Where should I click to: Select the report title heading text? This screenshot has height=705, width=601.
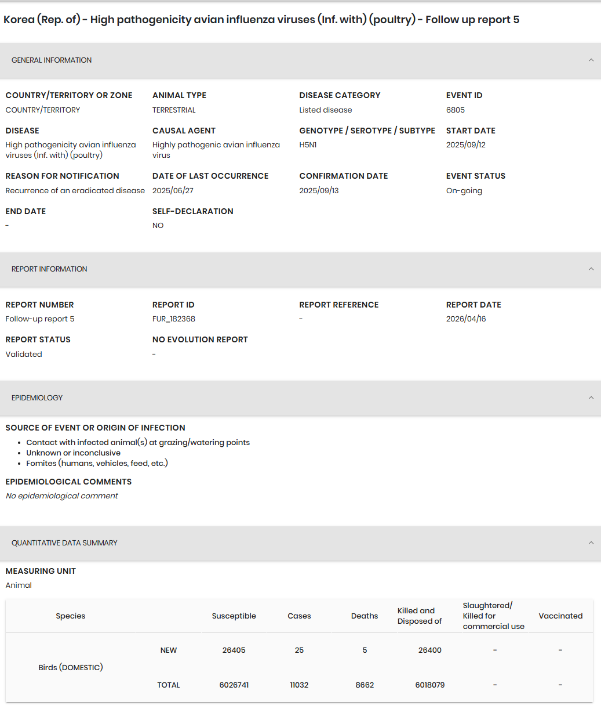(261, 20)
